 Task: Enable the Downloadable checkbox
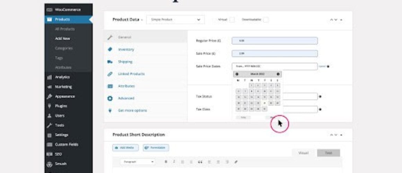266,20
